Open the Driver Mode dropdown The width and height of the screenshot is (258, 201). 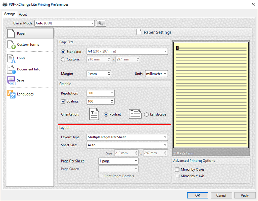tap(65, 23)
